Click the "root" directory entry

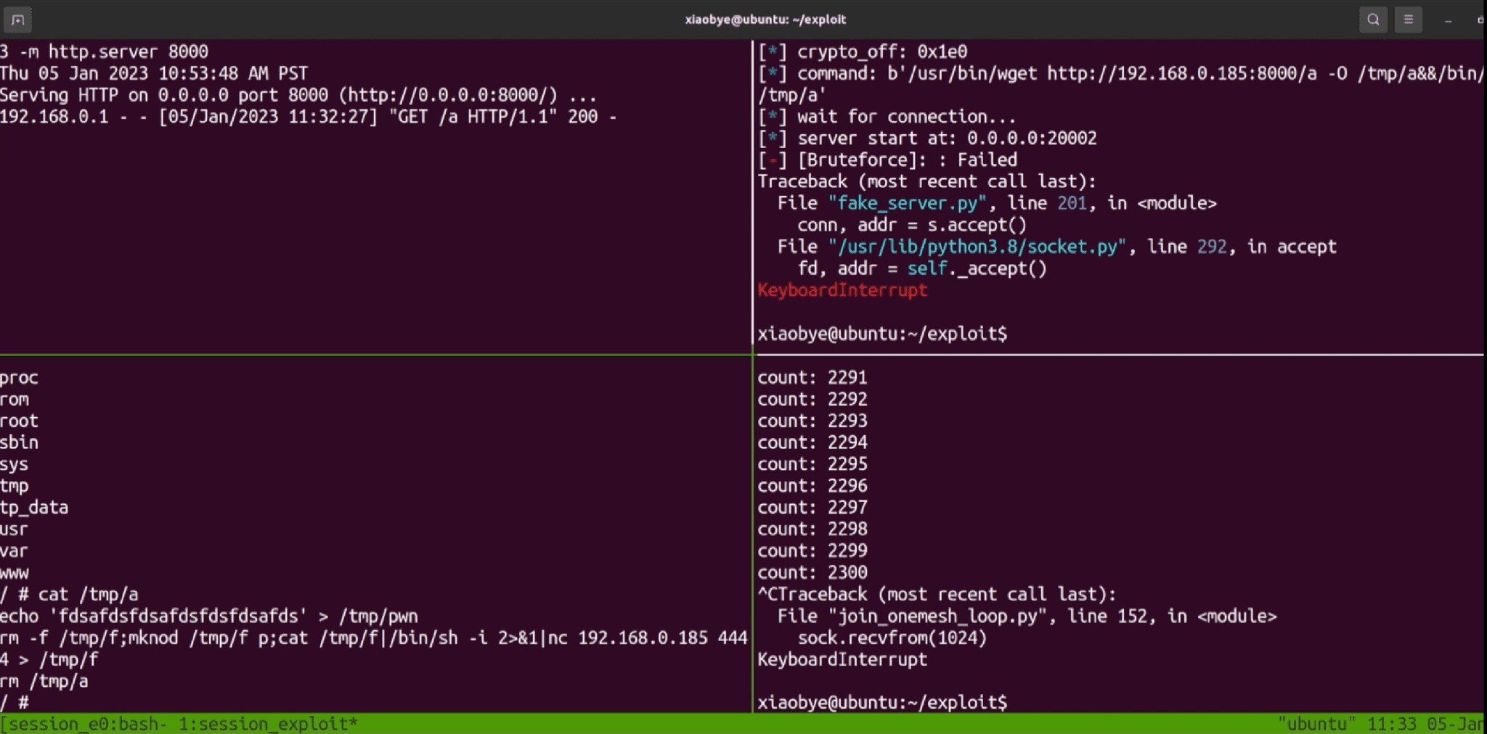[19, 421]
